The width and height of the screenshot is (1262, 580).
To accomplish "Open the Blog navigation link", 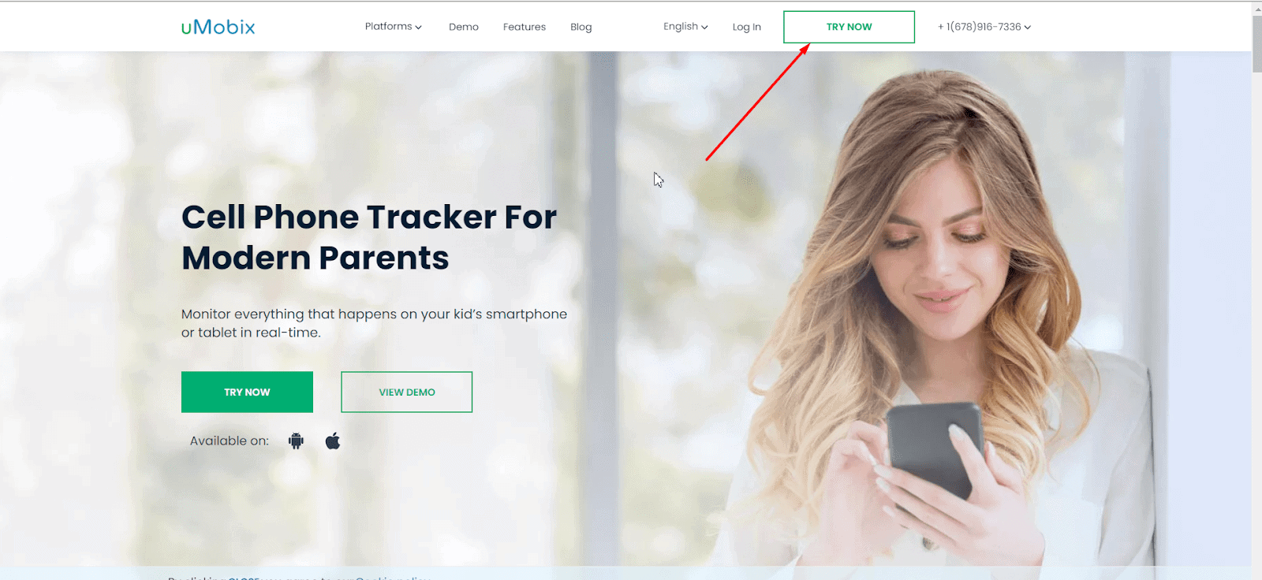I will tap(581, 27).
